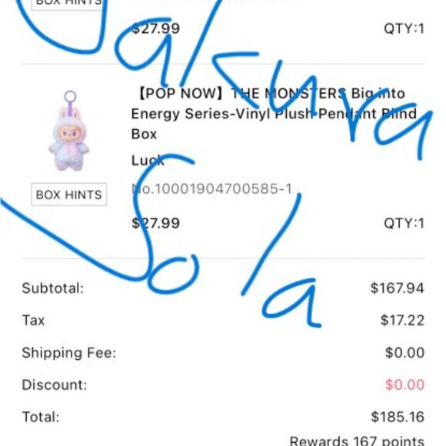Tap the top item's $27.99 price
Screen dimensions: 446x446
pos(155,28)
